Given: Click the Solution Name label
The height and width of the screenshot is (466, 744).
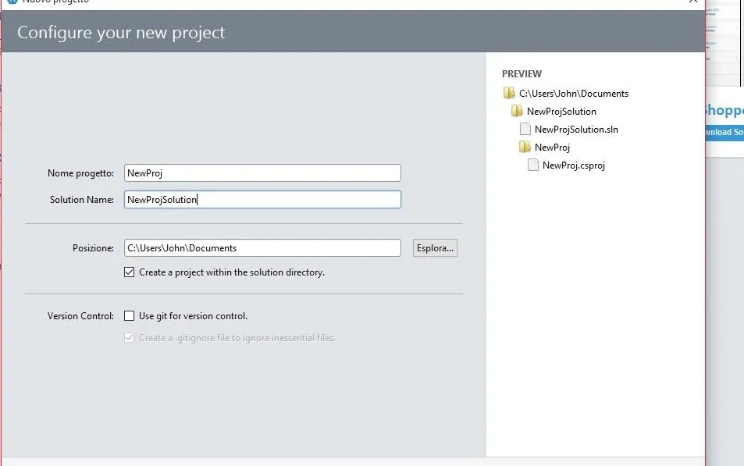Looking at the screenshot, I should click(82, 200).
